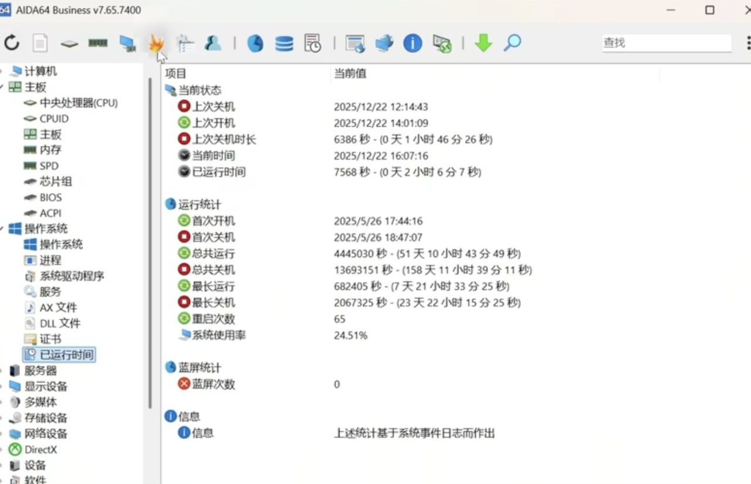Click the Refresh toolbar icon
This screenshot has height=484, width=751.
[x=12, y=42]
